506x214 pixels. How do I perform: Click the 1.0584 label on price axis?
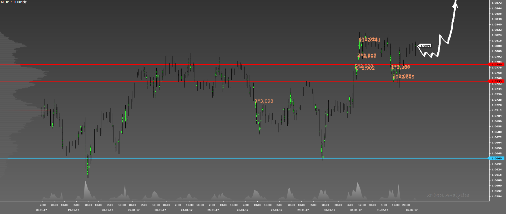pos(496,196)
